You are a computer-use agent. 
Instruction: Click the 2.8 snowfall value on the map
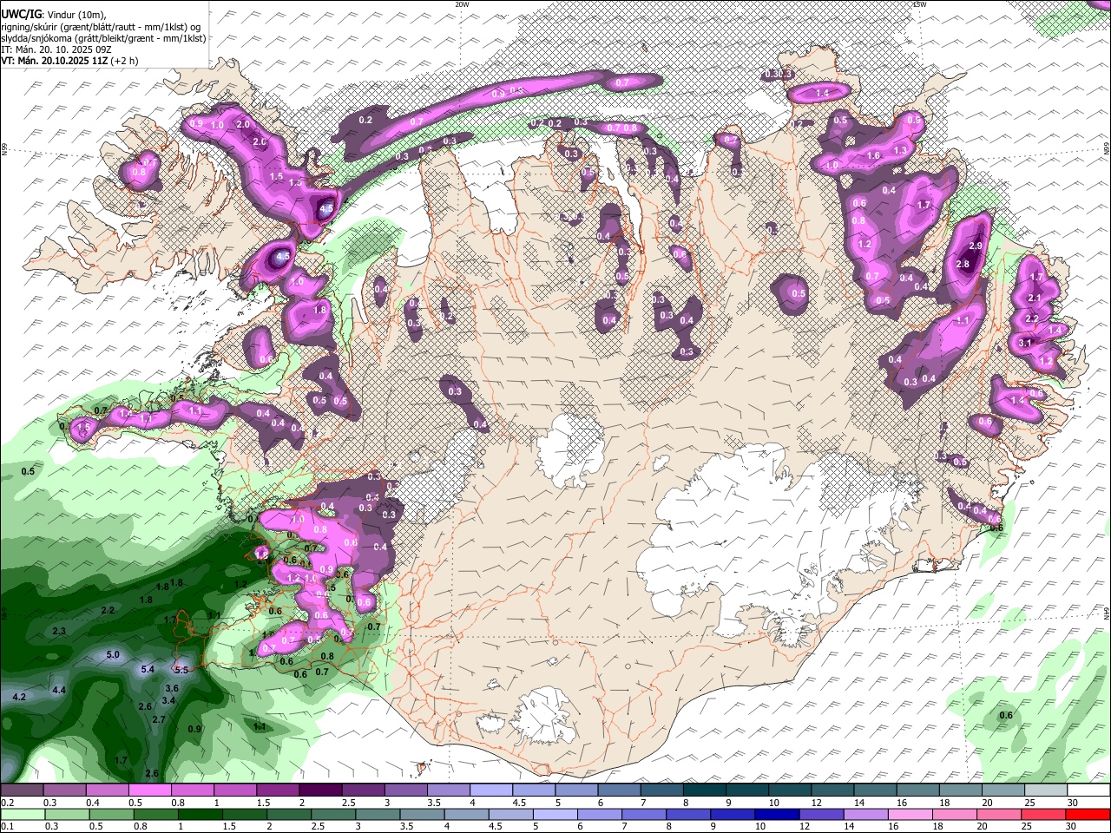click(x=962, y=265)
